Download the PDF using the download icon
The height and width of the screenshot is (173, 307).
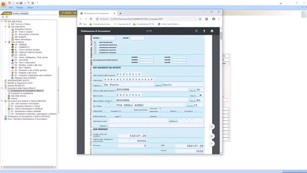[204, 31]
